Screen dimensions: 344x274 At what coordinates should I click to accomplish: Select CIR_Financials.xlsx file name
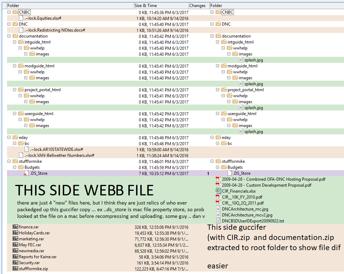click(239, 191)
